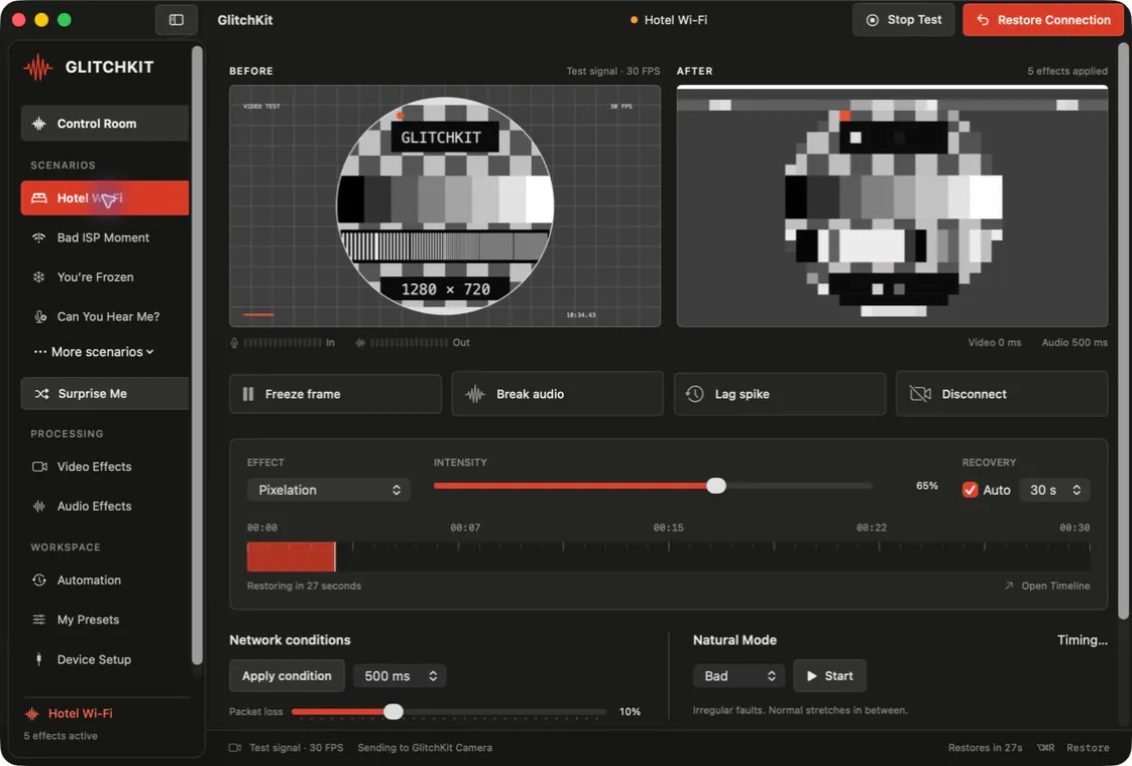Select the Control Room sidebar item

[105, 124]
